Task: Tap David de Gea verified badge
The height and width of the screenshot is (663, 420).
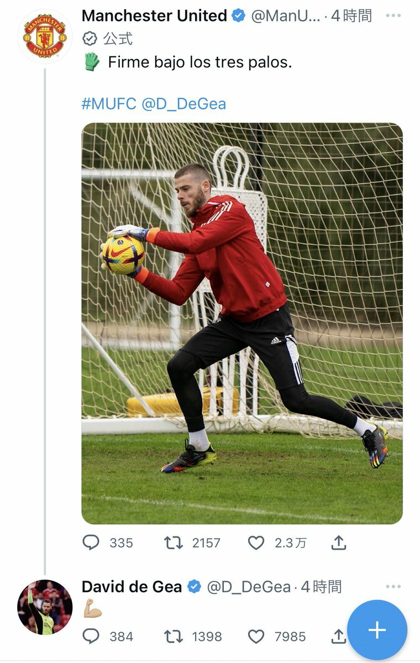Action: pyautogui.click(x=194, y=587)
